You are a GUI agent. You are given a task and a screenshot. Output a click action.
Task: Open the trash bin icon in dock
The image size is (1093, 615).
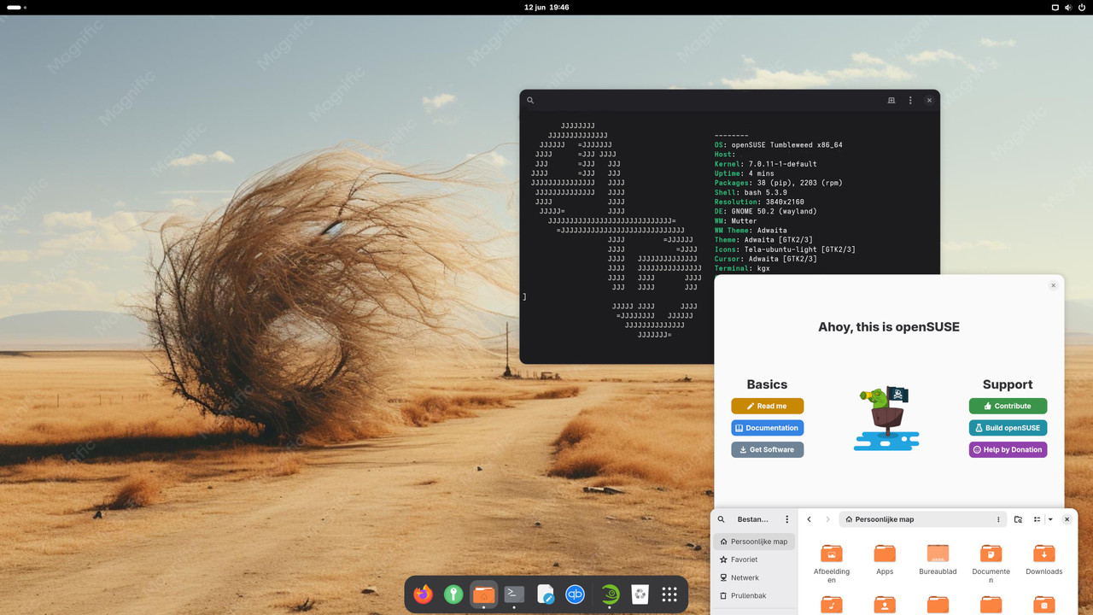point(640,594)
